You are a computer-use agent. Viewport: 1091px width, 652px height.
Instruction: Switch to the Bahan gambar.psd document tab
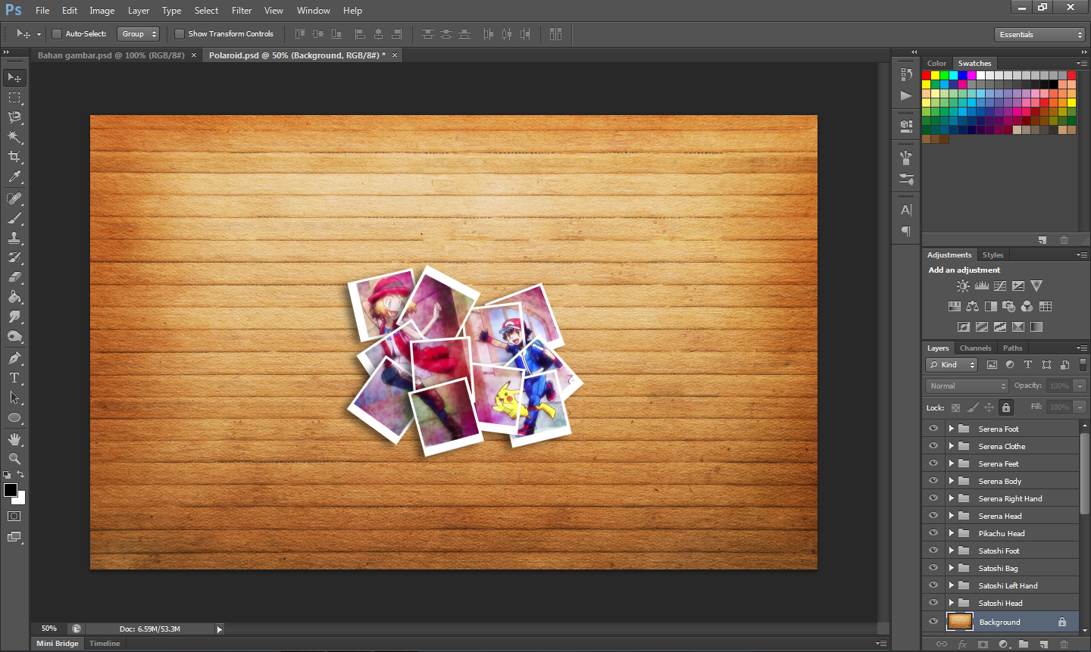pos(106,55)
